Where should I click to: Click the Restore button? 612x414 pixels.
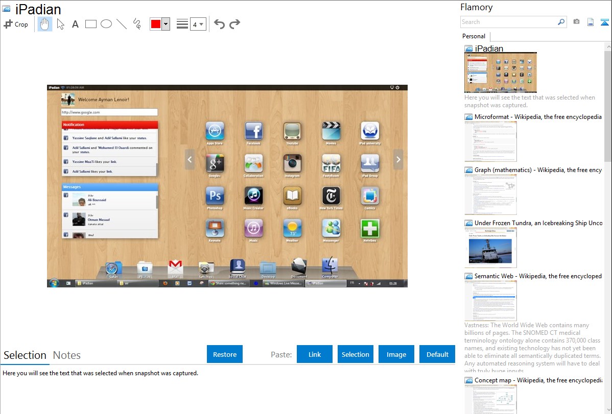224,354
